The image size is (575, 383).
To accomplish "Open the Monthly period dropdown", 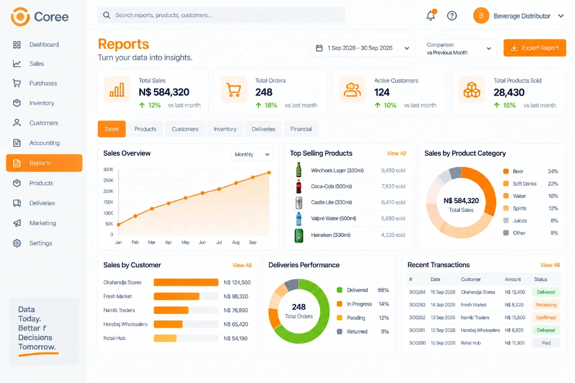I will 252,155.
